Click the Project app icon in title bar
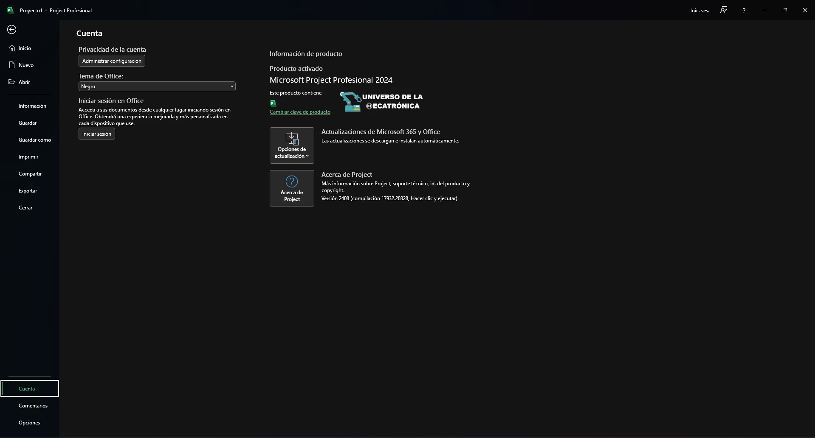 coord(10,10)
